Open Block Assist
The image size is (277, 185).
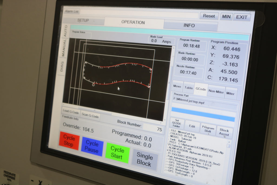tap(224, 132)
